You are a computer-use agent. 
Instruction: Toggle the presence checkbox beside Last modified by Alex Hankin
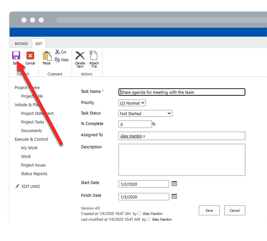pos(148,219)
